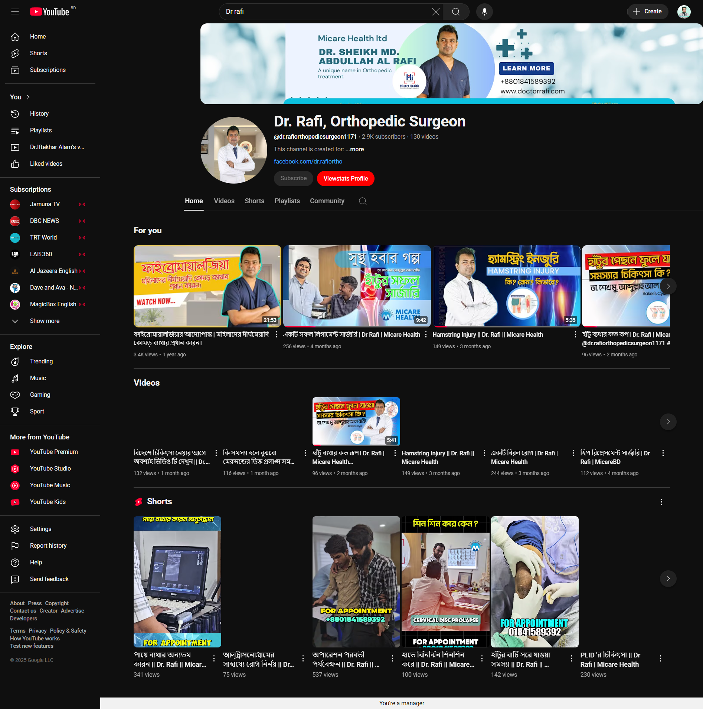Open Shorts section options menu

[x=661, y=502]
